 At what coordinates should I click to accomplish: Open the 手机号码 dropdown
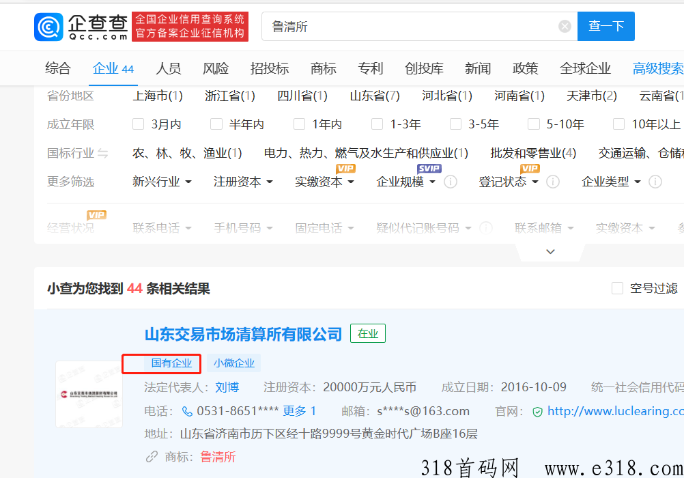[x=243, y=228]
